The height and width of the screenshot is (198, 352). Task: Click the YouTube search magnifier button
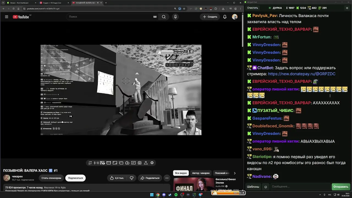point(164,17)
